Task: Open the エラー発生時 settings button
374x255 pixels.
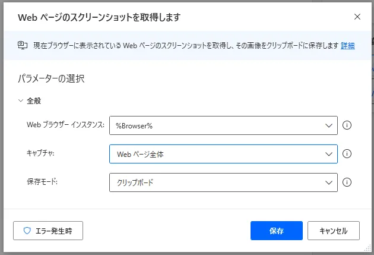Action: (48, 231)
